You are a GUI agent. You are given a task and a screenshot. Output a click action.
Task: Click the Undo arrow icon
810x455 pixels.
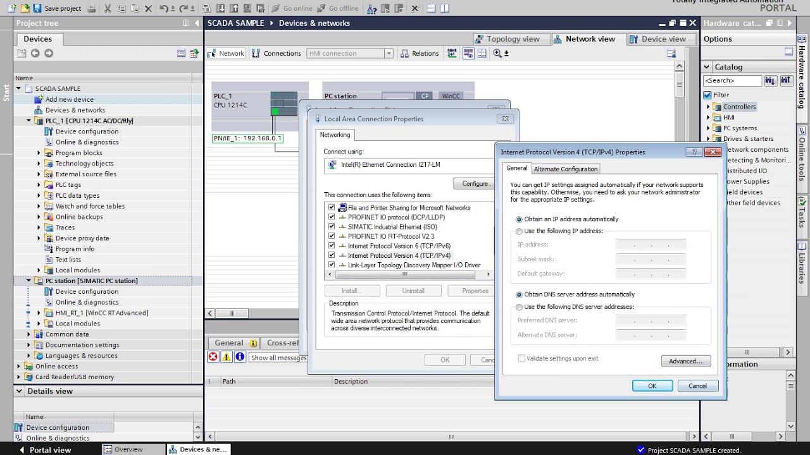pyautogui.click(x=164, y=8)
